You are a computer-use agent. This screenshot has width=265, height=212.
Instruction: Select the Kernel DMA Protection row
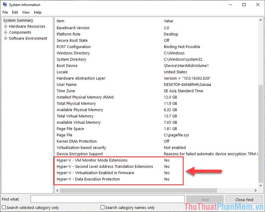pyautogui.click(x=157, y=141)
